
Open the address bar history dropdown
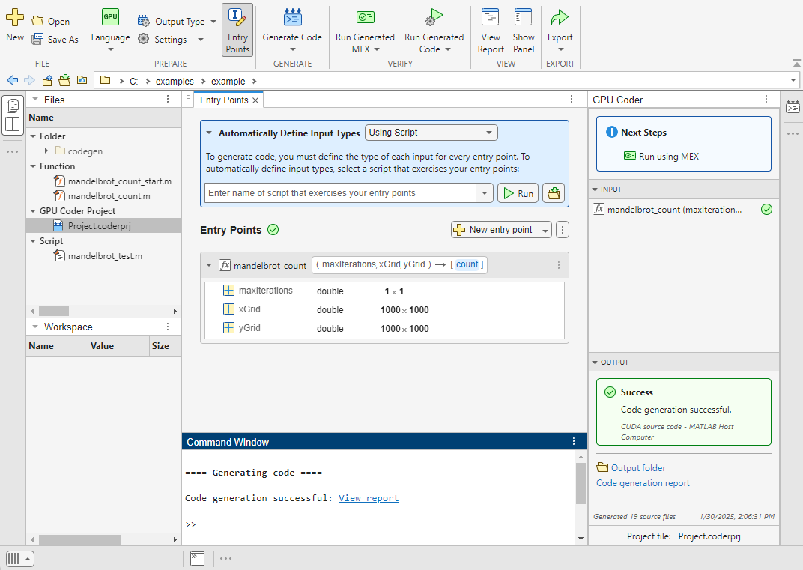pyautogui.click(x=793, y=80)
